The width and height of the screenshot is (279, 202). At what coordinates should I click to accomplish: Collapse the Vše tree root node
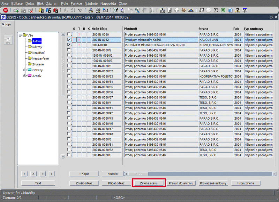(x=20, y=35)
